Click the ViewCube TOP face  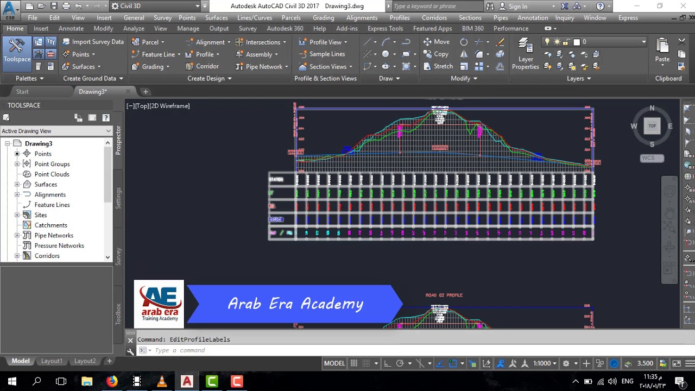tap(652, 126)
